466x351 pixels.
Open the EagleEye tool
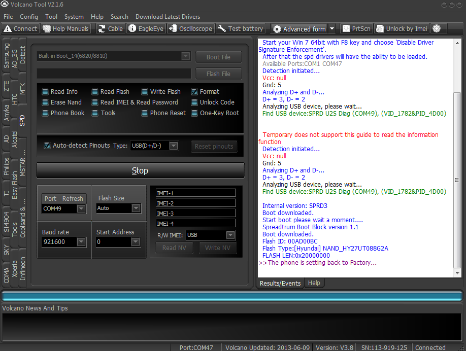146,29
